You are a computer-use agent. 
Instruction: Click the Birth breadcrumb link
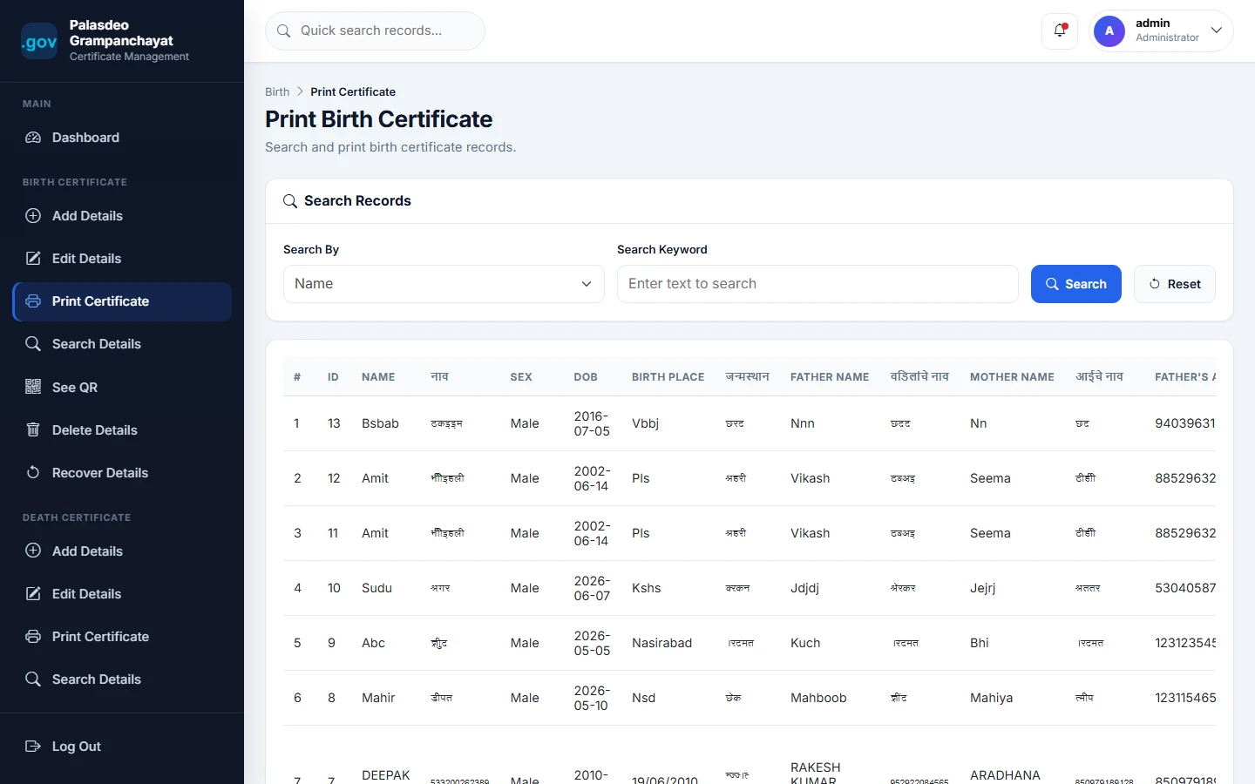click(x=277, y=91)
